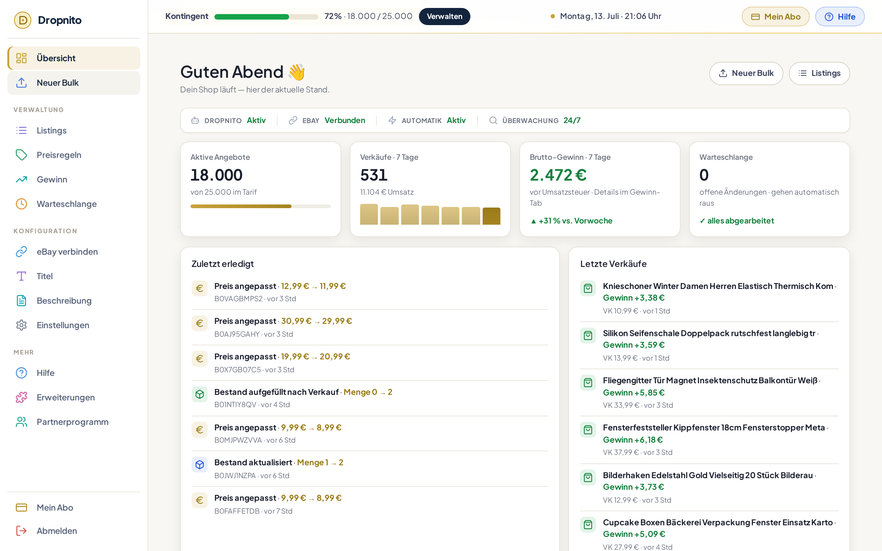
Task: Click the 'Letzte Verkäufe' heading
Action: 613,264
